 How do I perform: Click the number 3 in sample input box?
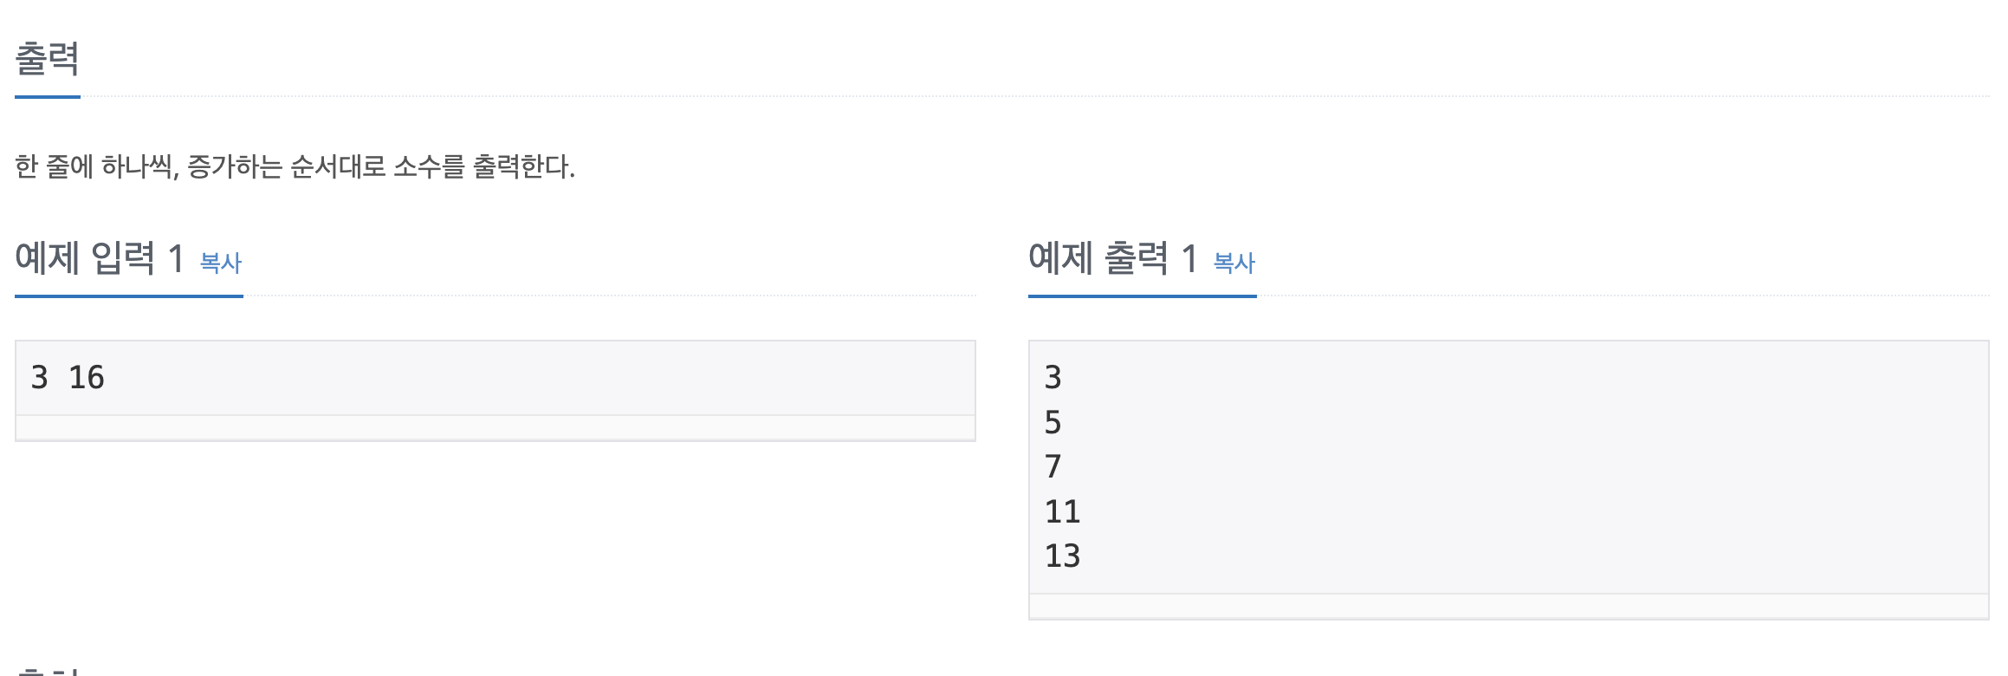[39, 378]
